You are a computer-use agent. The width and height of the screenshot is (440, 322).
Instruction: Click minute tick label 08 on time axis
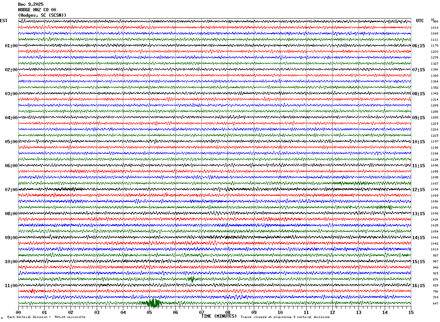[x=228, y=312]
